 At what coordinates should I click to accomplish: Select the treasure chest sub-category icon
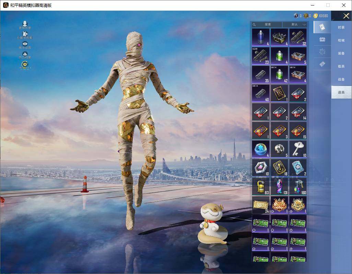[322, 39]
